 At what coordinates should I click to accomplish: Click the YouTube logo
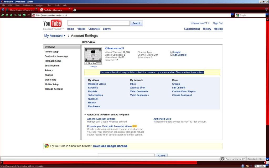(x=52, y=24)
